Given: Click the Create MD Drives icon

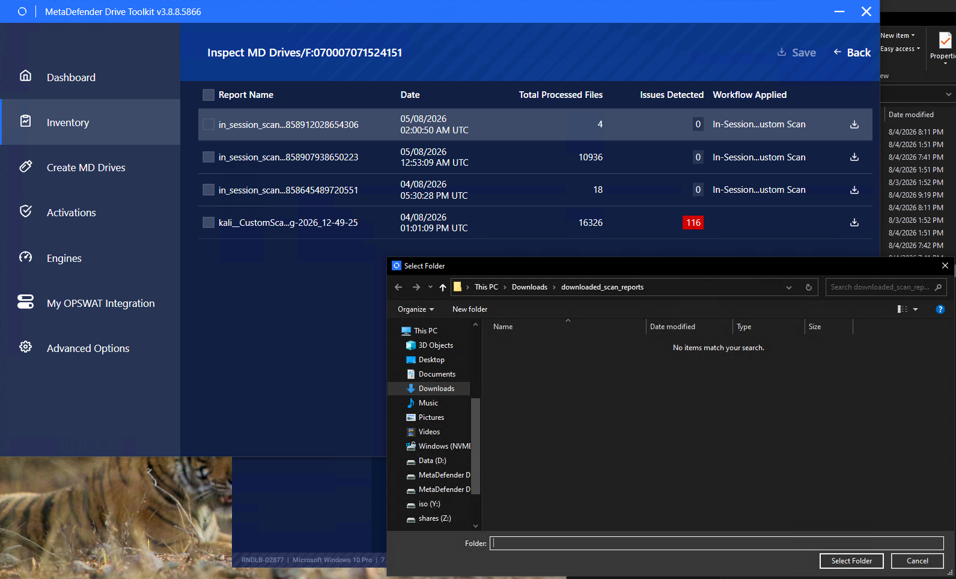Looking at the screenshot, I should coord(25,166).
